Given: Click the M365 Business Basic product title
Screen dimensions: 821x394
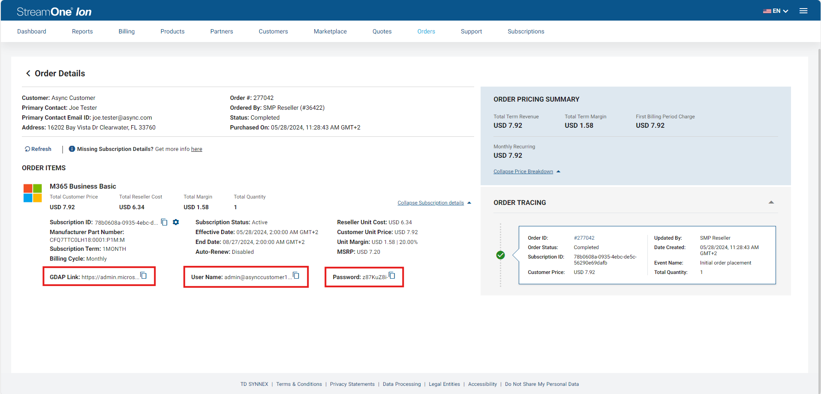Looking at the screenshot, I should [83, 186].
